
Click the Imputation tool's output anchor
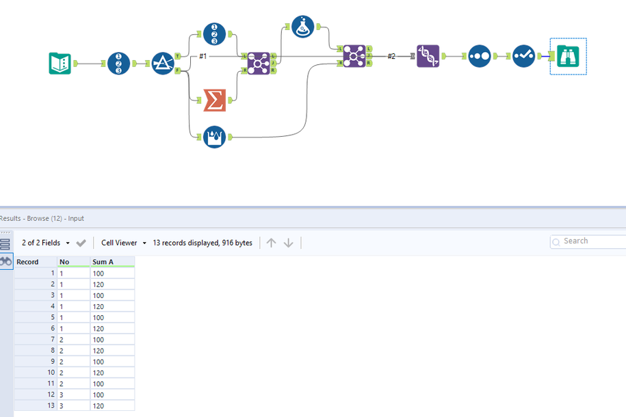[231, 137]
